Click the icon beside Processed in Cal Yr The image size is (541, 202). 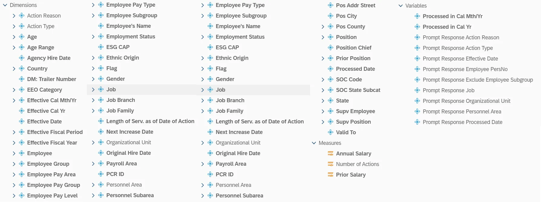[x=417, y=27]
